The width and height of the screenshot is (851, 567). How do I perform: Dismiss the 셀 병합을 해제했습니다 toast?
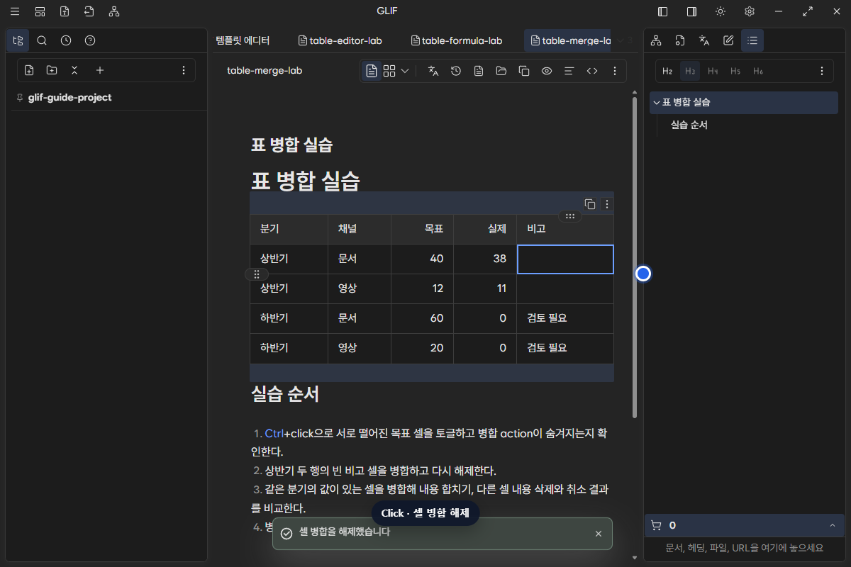click(x=599, y=534)
